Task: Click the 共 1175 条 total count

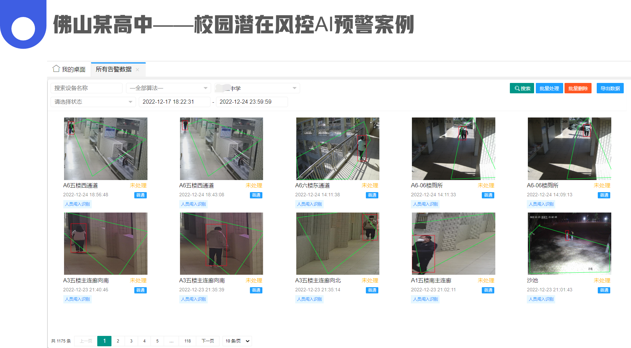Action: [61, 341]
